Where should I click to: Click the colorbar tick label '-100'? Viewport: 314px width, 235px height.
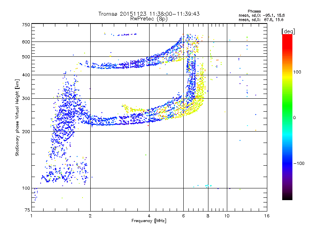[x=299, y=163]
